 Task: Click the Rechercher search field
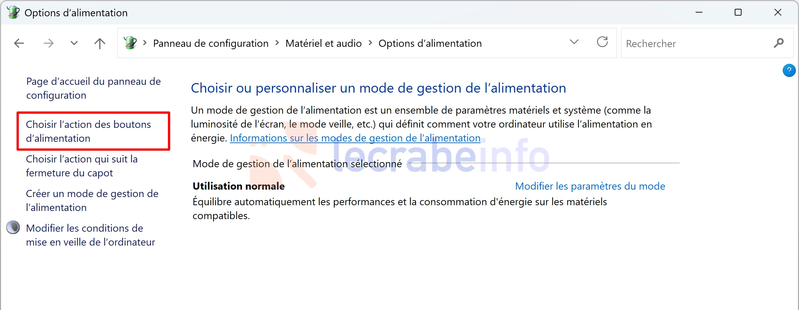697,43
